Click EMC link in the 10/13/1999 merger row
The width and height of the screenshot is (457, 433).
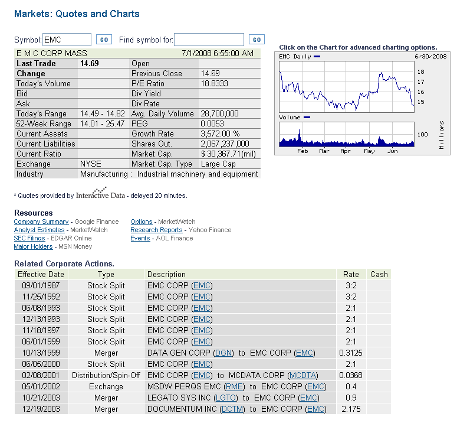click(305, 353)
